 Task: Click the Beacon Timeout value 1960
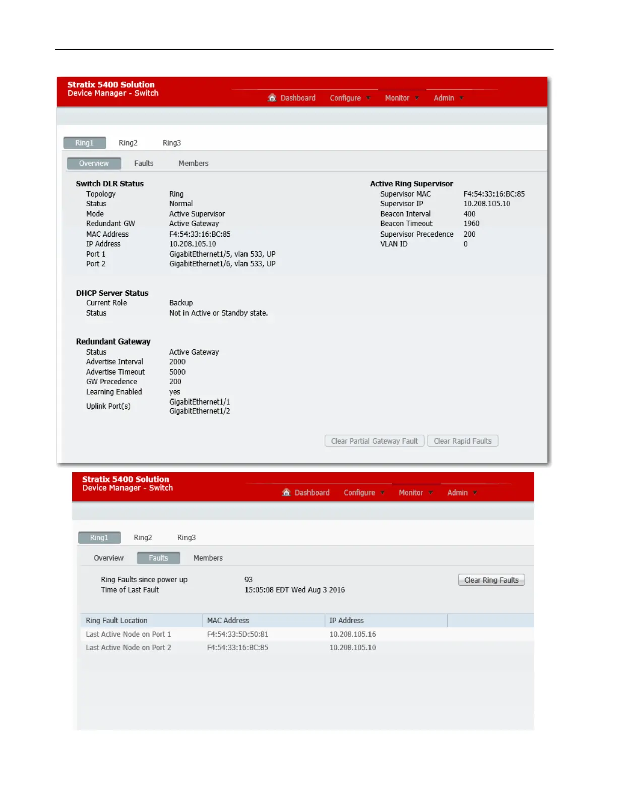[x=471, y=224]
